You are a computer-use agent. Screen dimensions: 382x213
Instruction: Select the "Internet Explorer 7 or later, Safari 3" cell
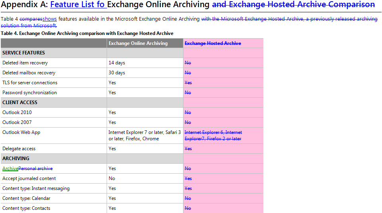coord(145,136)
